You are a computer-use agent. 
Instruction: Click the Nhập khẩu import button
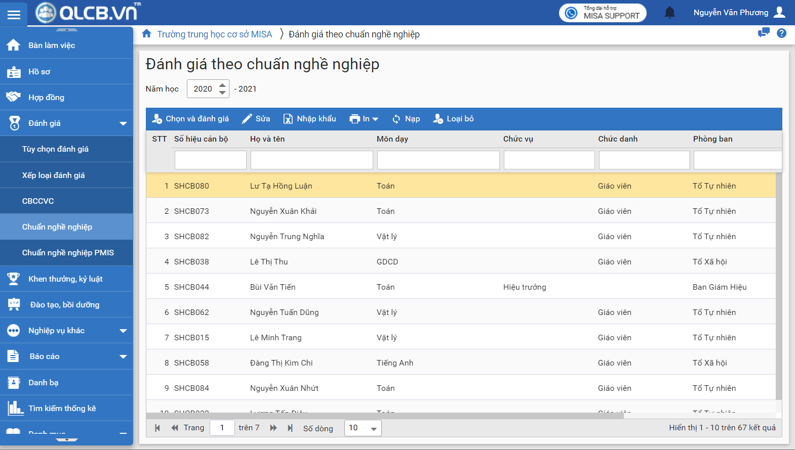tap(309, 119)
